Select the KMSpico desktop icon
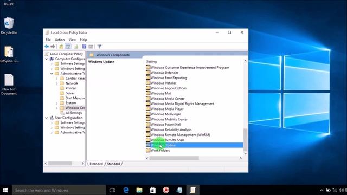Screen dimensions: 347x195 [9, 54]
